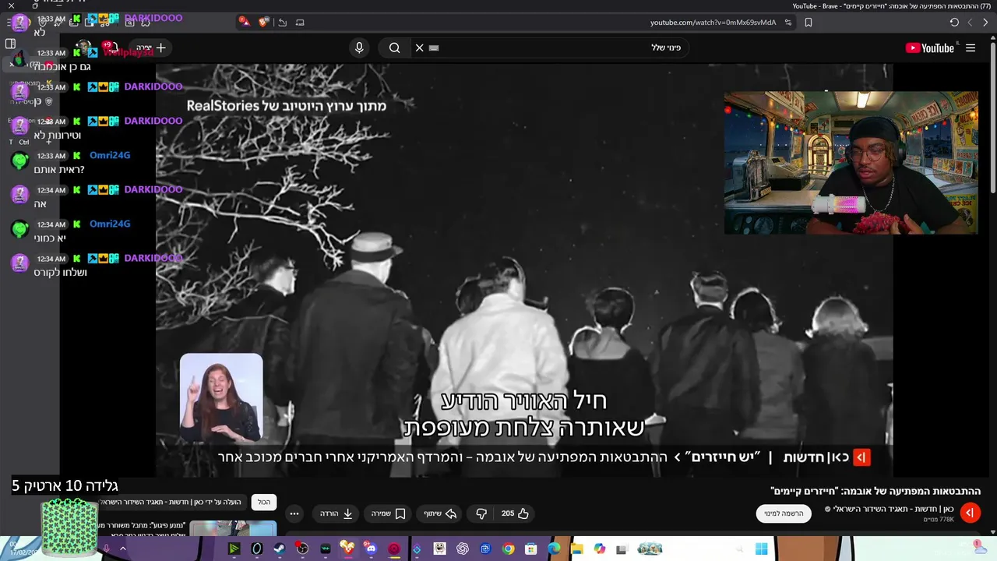Open Copilot from taskbar
Image resolution: width=997 pixels, height=561 pixels.
pyautogui.click(x=599, y=549)
